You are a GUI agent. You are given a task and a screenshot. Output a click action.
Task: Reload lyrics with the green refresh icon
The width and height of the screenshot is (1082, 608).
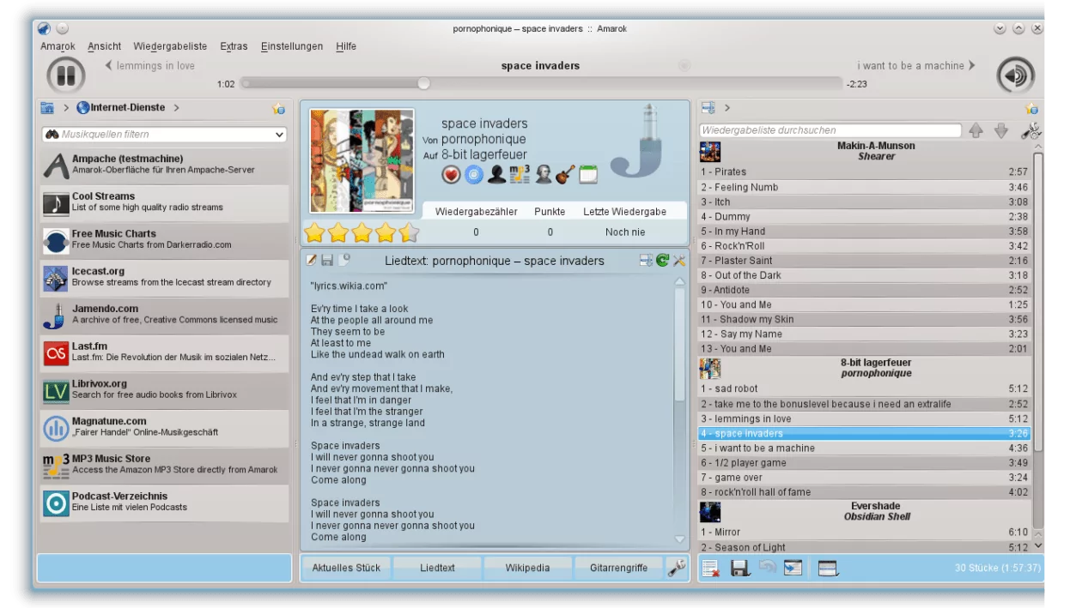click(x=662, y=260)
